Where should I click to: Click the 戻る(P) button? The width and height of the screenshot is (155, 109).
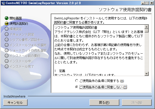(104, 102)
